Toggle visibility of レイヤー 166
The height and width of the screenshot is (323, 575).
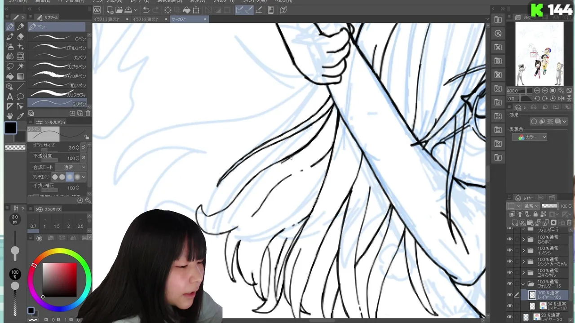[509, 295]
